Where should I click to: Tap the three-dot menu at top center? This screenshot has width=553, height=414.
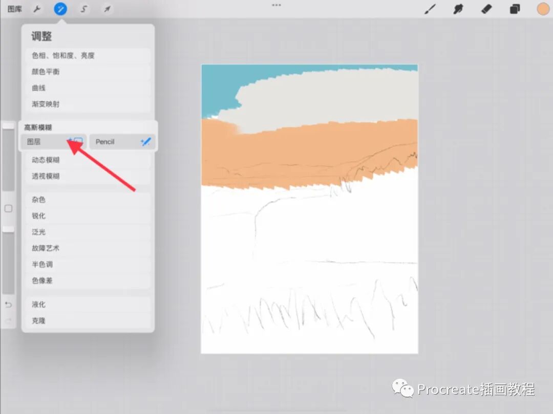click(276, 5)
